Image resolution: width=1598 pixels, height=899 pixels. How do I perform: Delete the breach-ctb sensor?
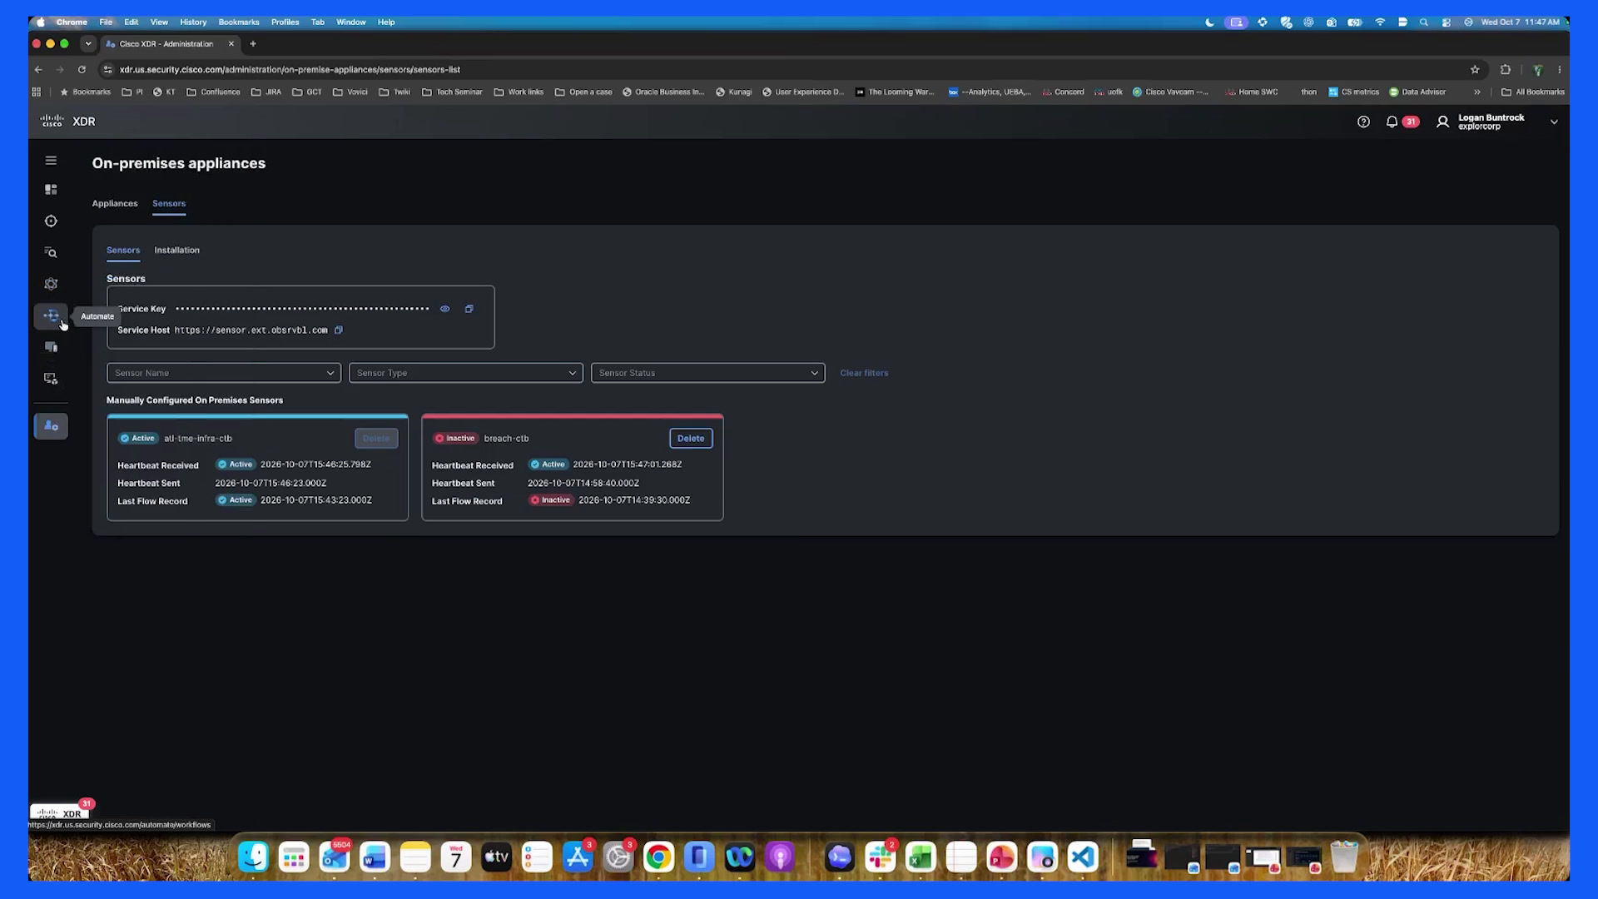click(x=691, y=439)
